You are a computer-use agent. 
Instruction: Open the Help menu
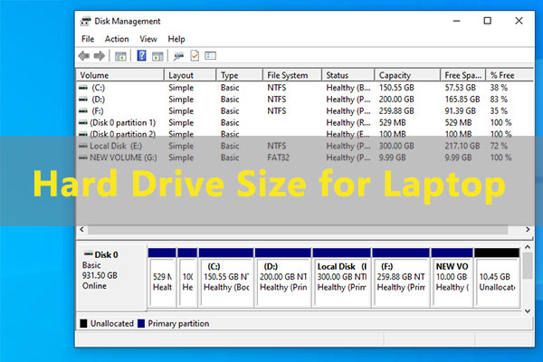click(176, 39)
